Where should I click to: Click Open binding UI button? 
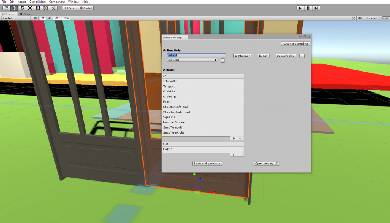[x=267, y=163]
